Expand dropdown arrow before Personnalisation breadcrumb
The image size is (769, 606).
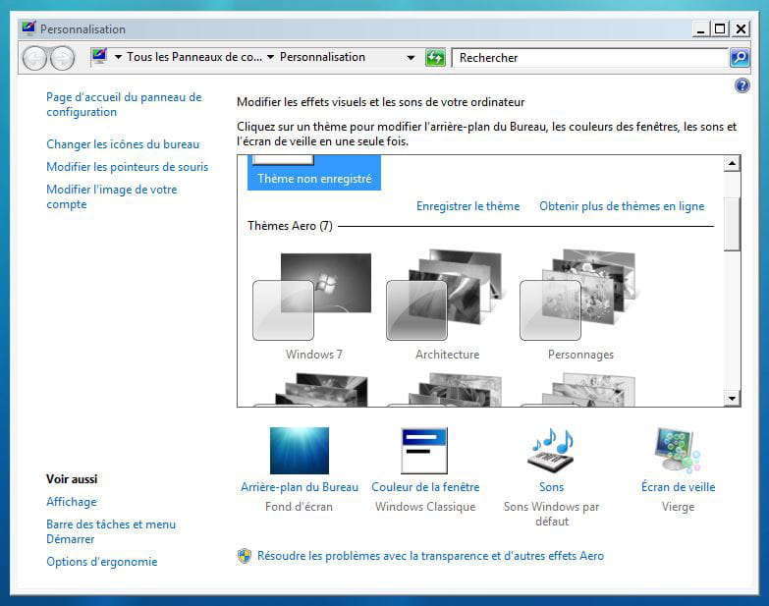(270, 57)
